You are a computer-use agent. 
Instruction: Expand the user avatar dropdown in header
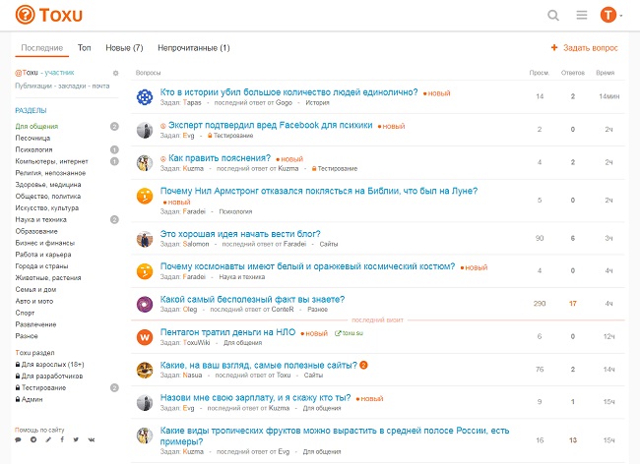[x=611, y=15]
